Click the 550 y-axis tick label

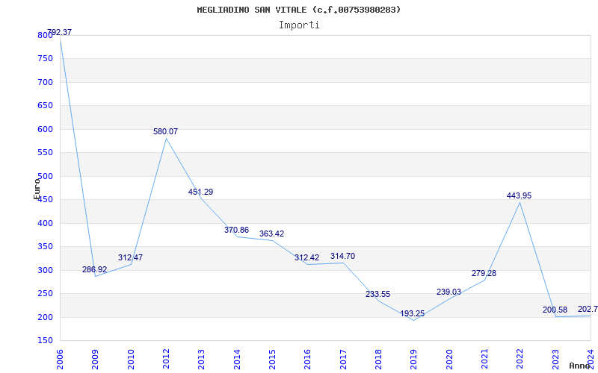[x=45, y=153]
